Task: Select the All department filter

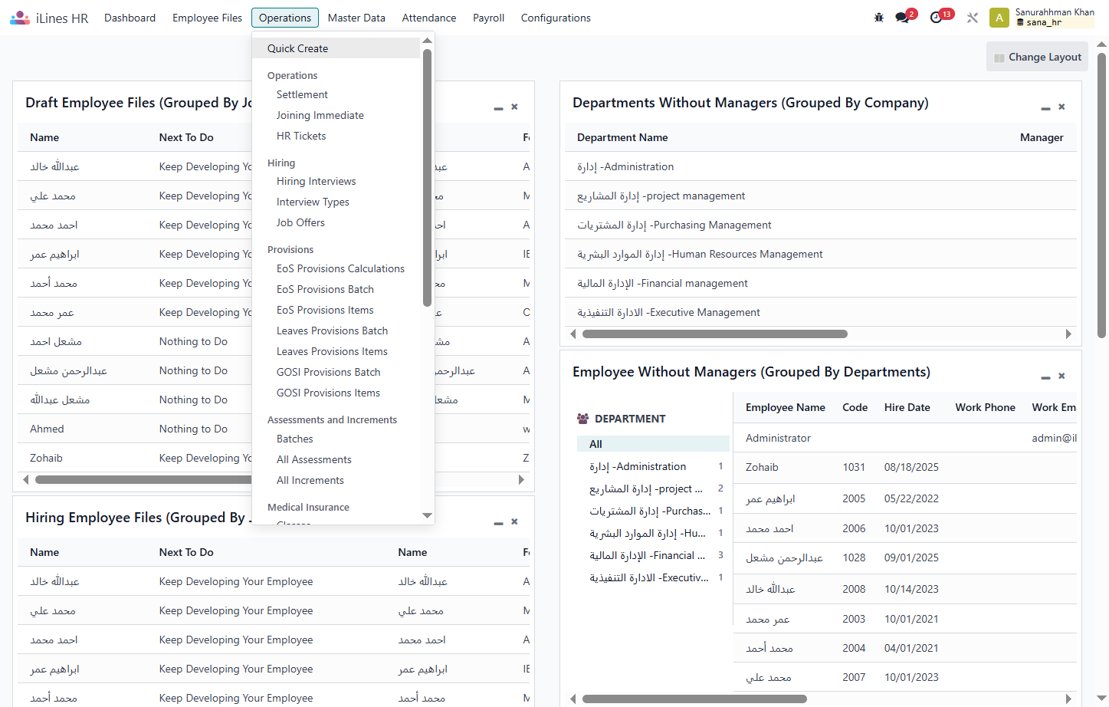Action: [653, 444]
